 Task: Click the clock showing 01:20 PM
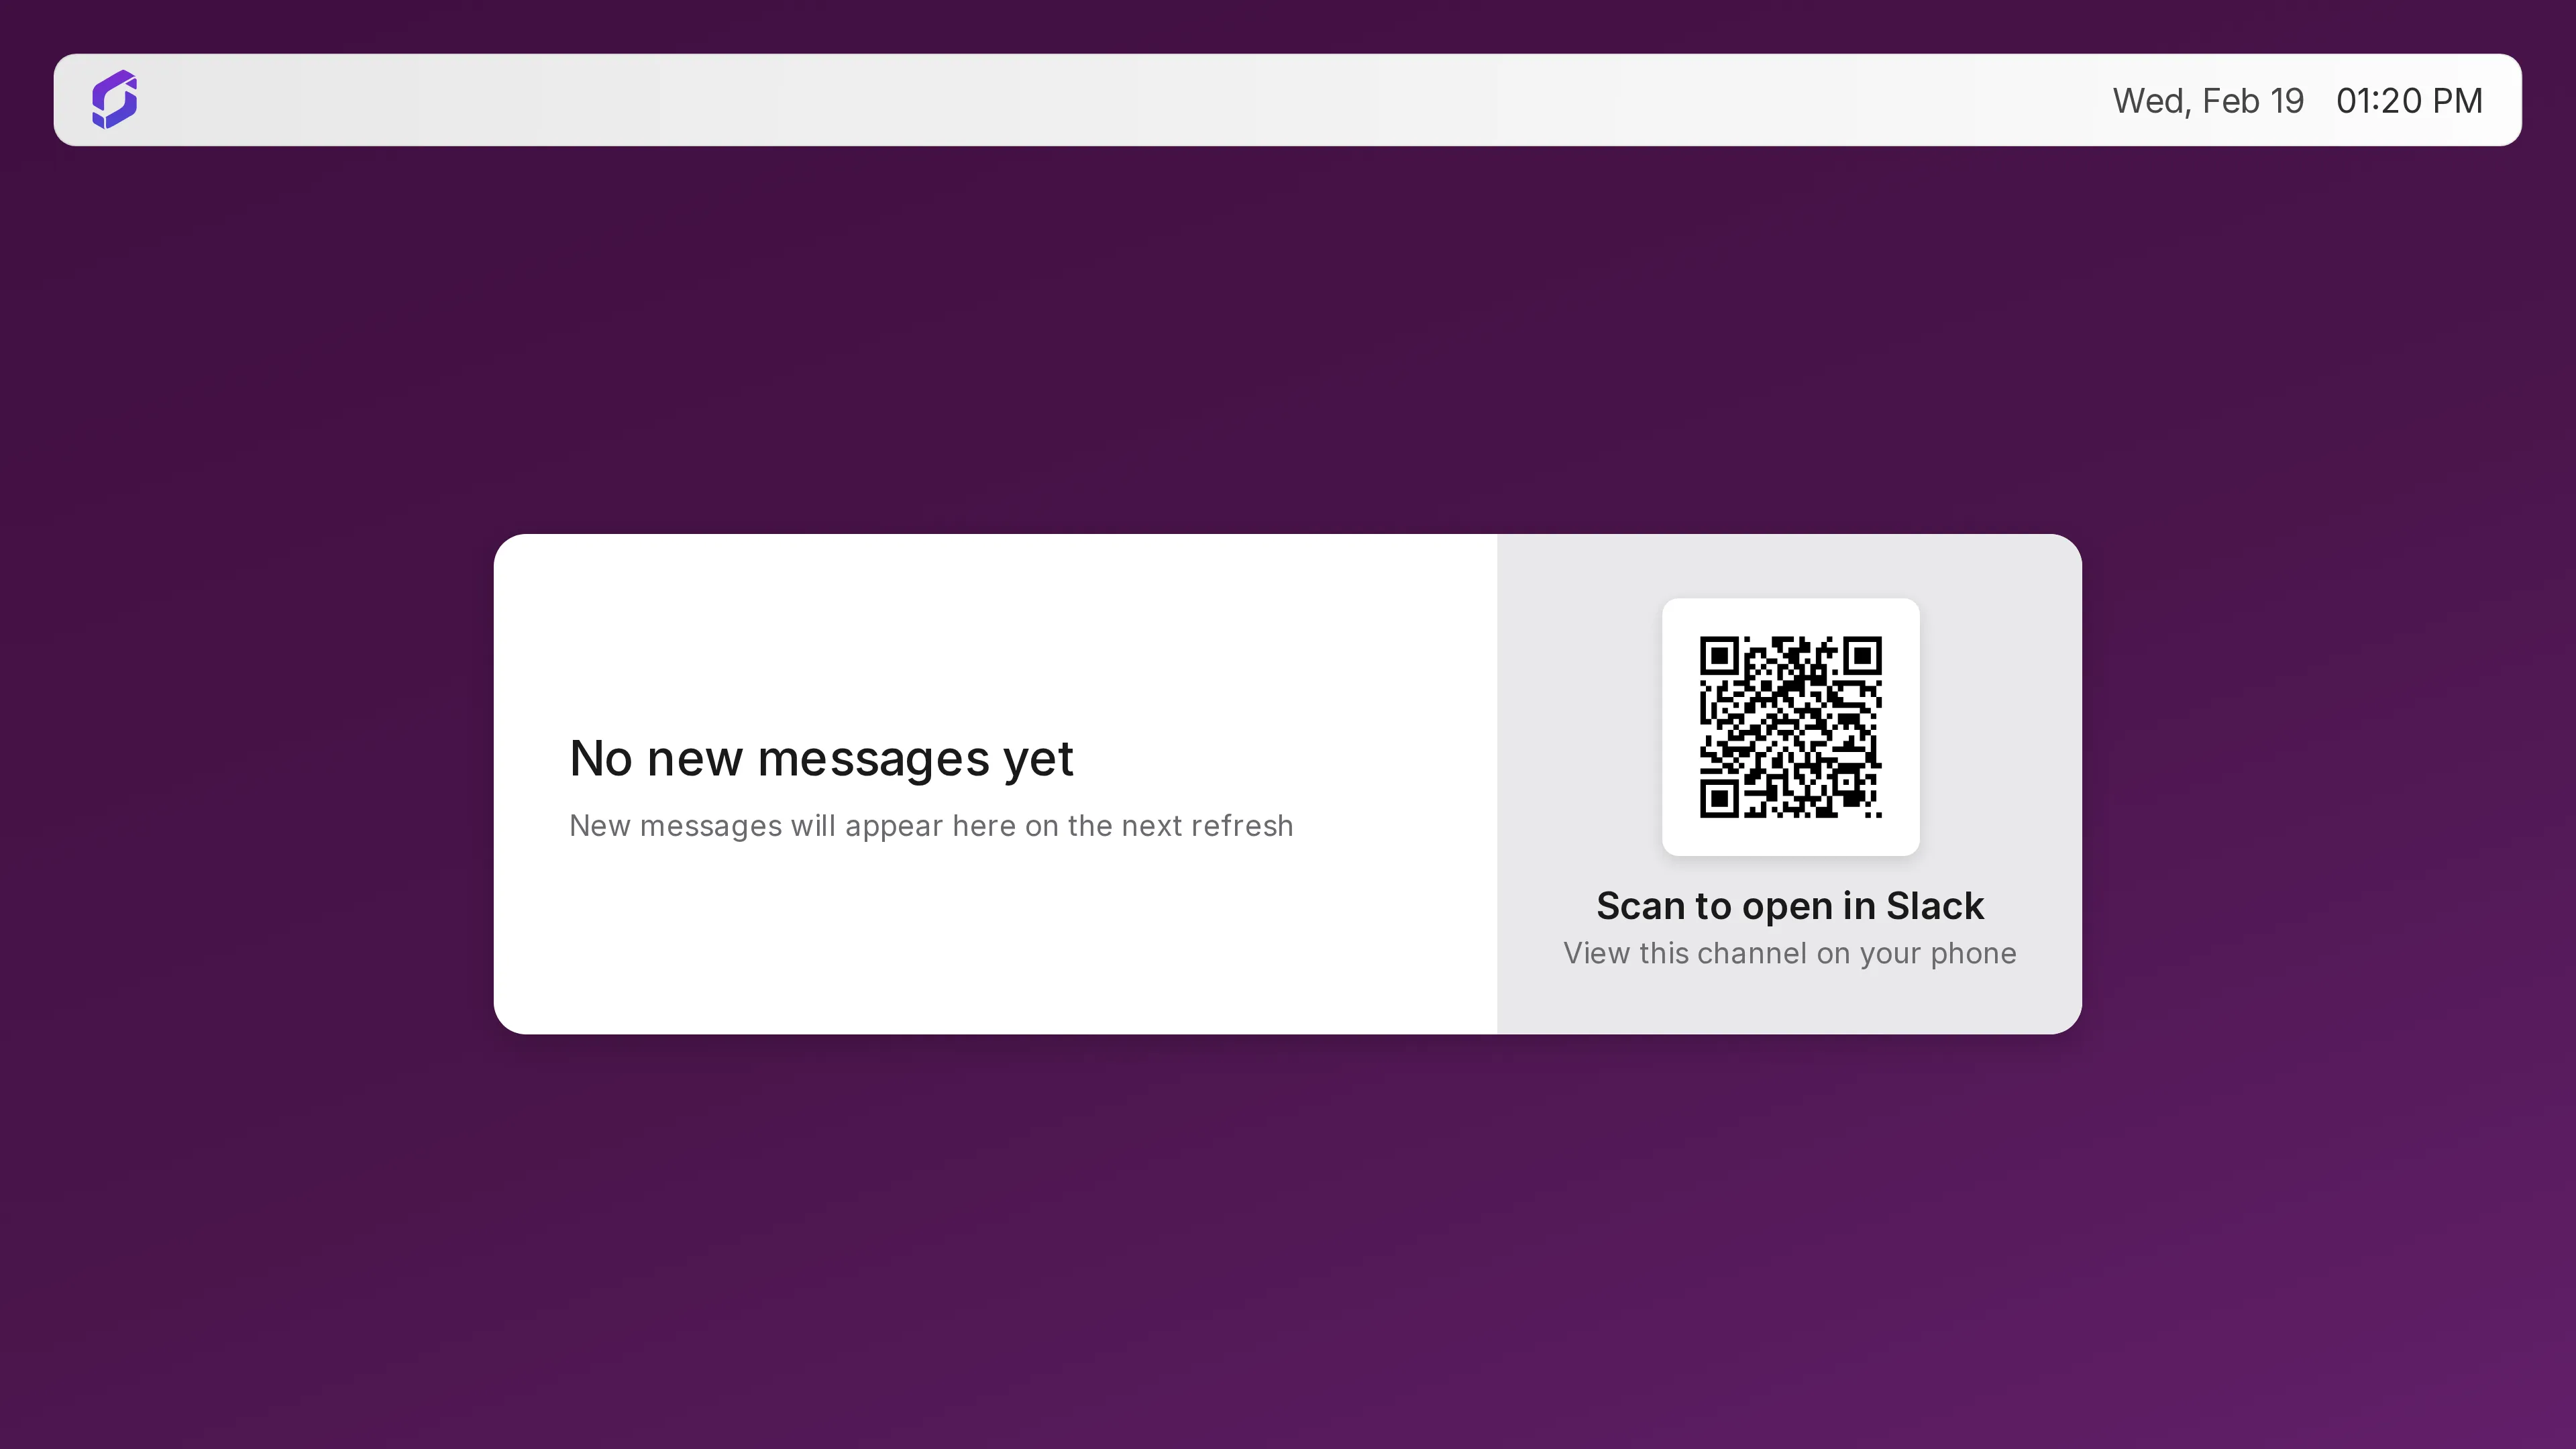click(x=2409, y=101)
